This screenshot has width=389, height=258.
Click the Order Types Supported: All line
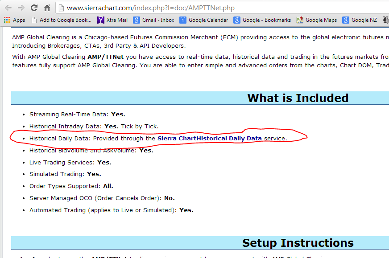point(71,186)
